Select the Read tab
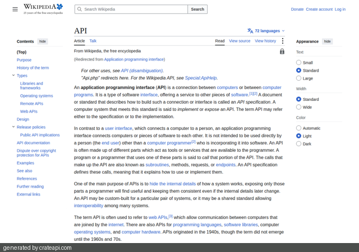Viewport: 359px width, 252px height. pyautogui.click(x=220, y=41)
